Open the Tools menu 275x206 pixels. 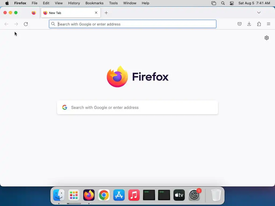click(114, 3)
